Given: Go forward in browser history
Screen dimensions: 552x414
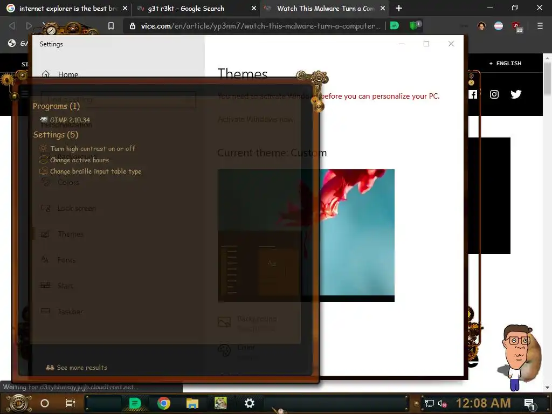Looking at the screenshot, I should point(29,26).
